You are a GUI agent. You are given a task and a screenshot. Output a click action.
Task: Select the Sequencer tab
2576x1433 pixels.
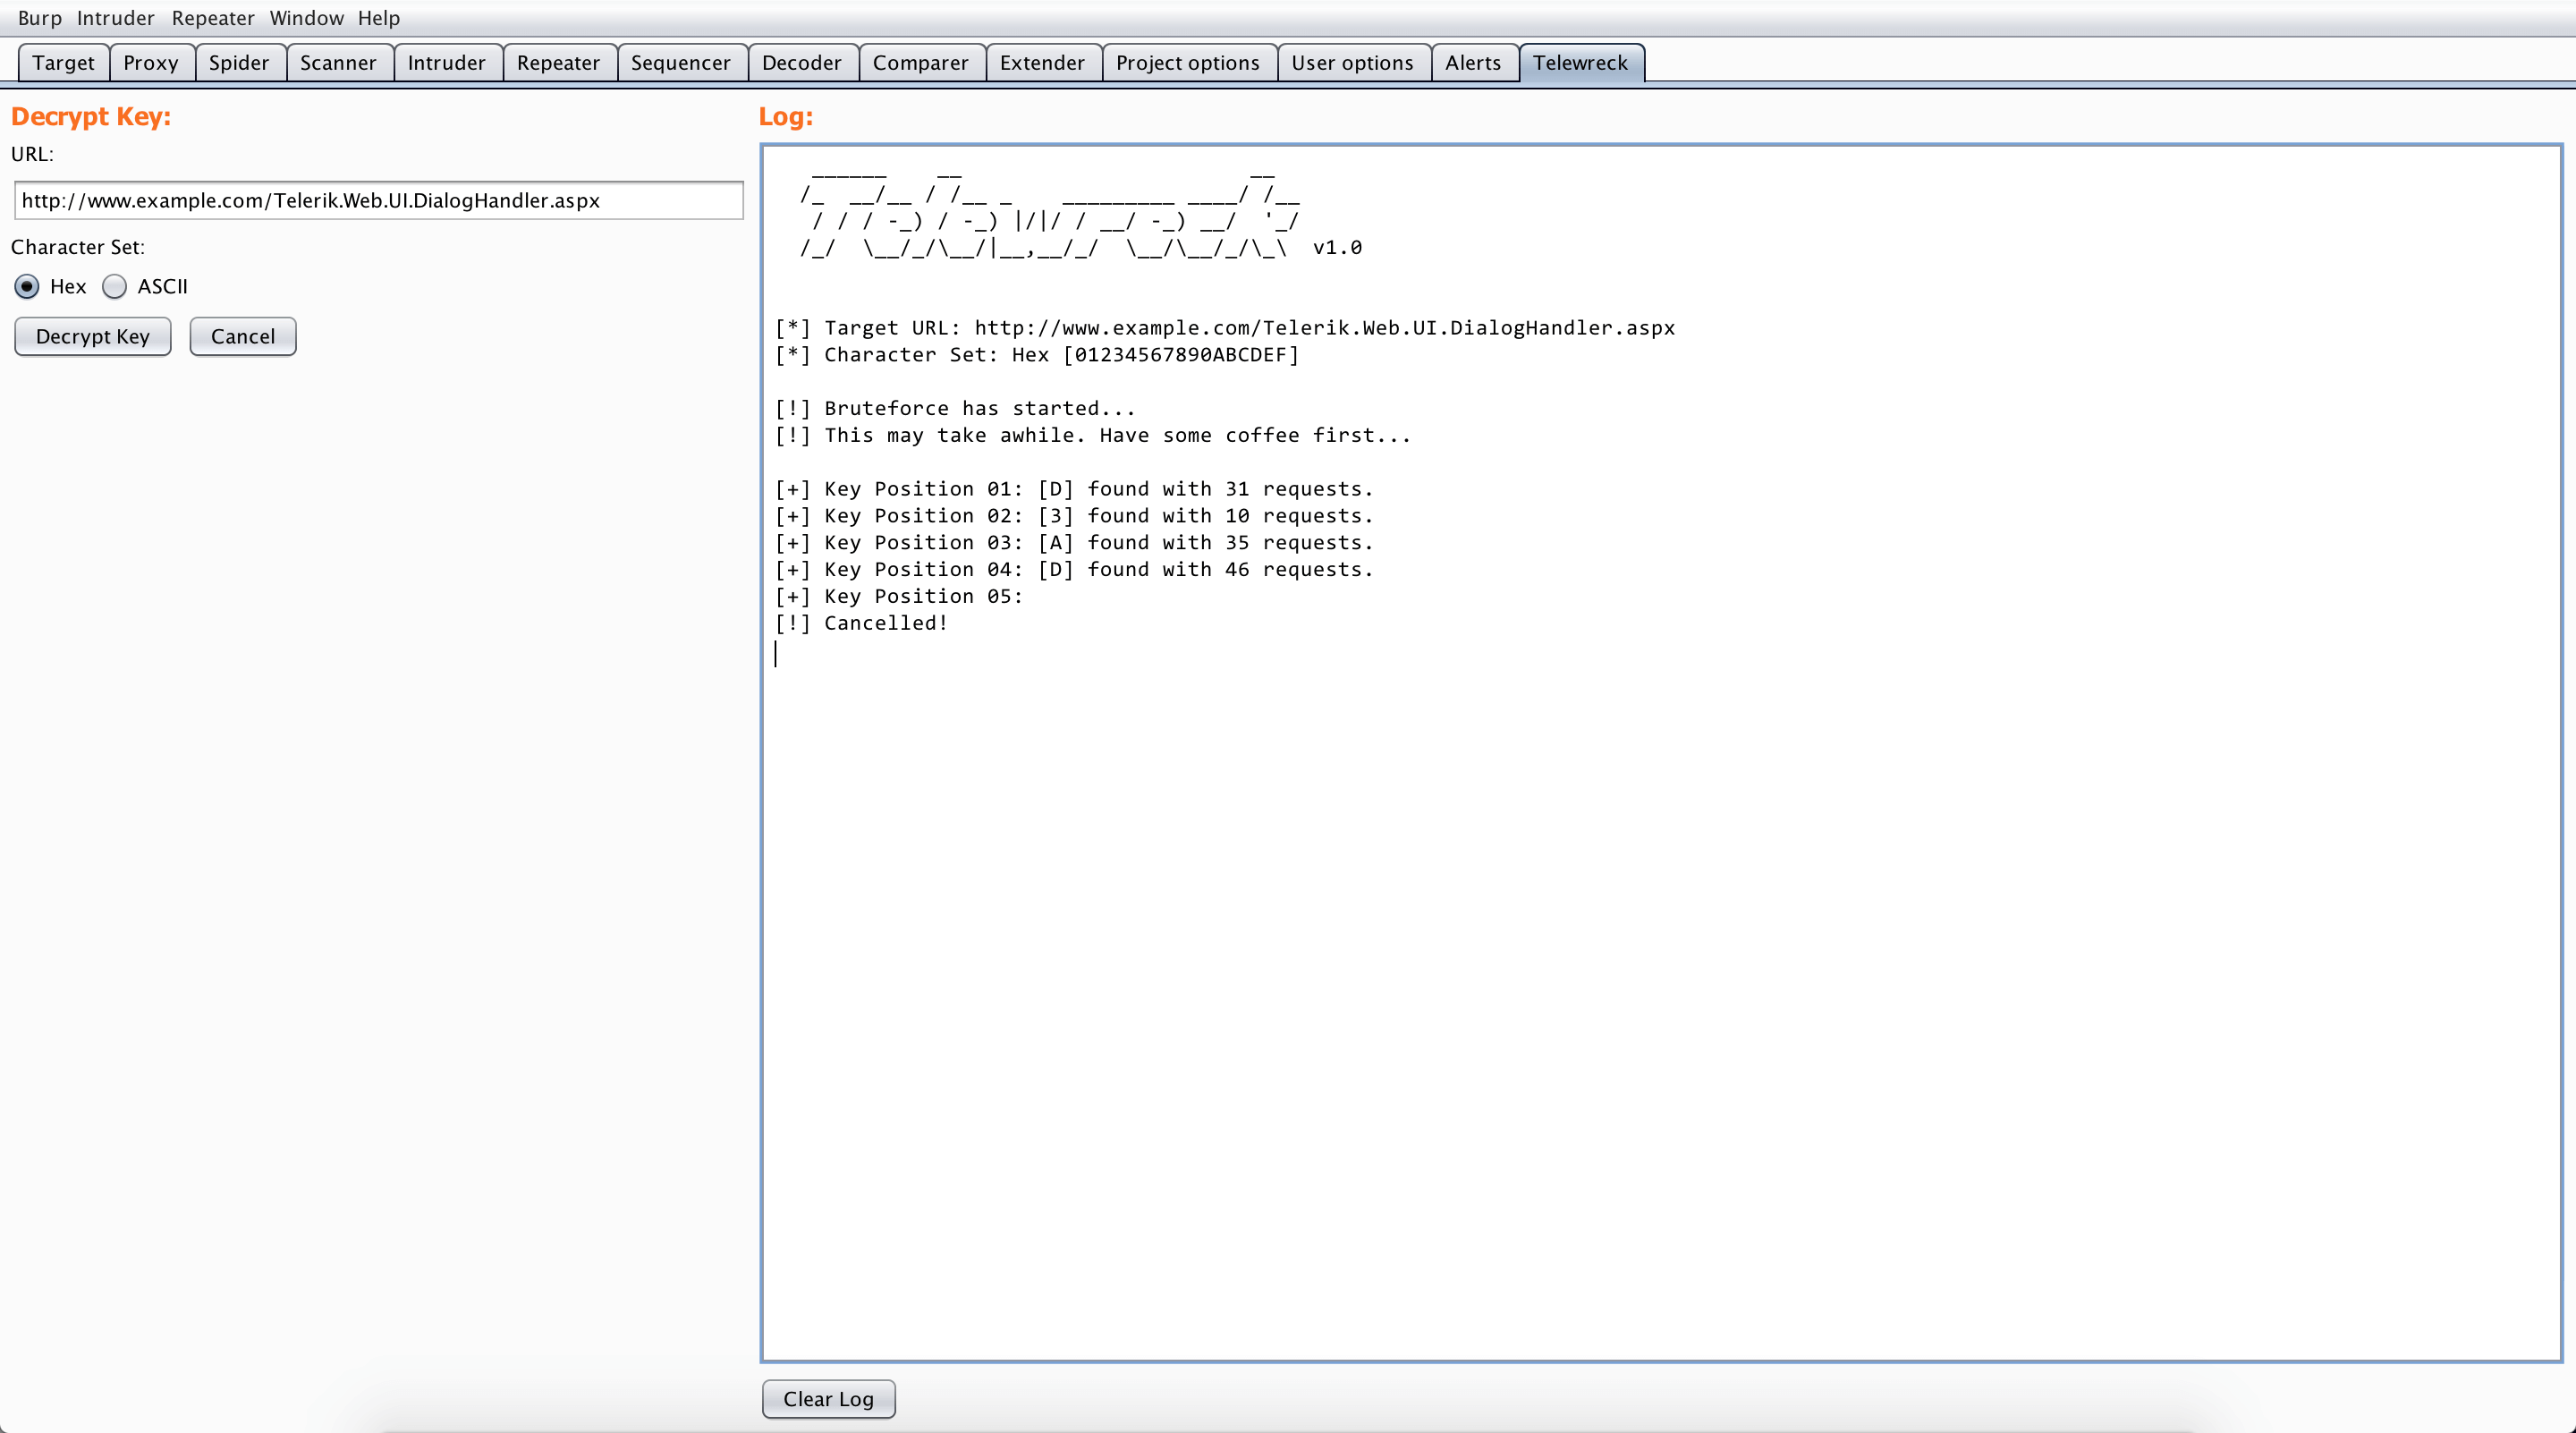click(680, 63)
